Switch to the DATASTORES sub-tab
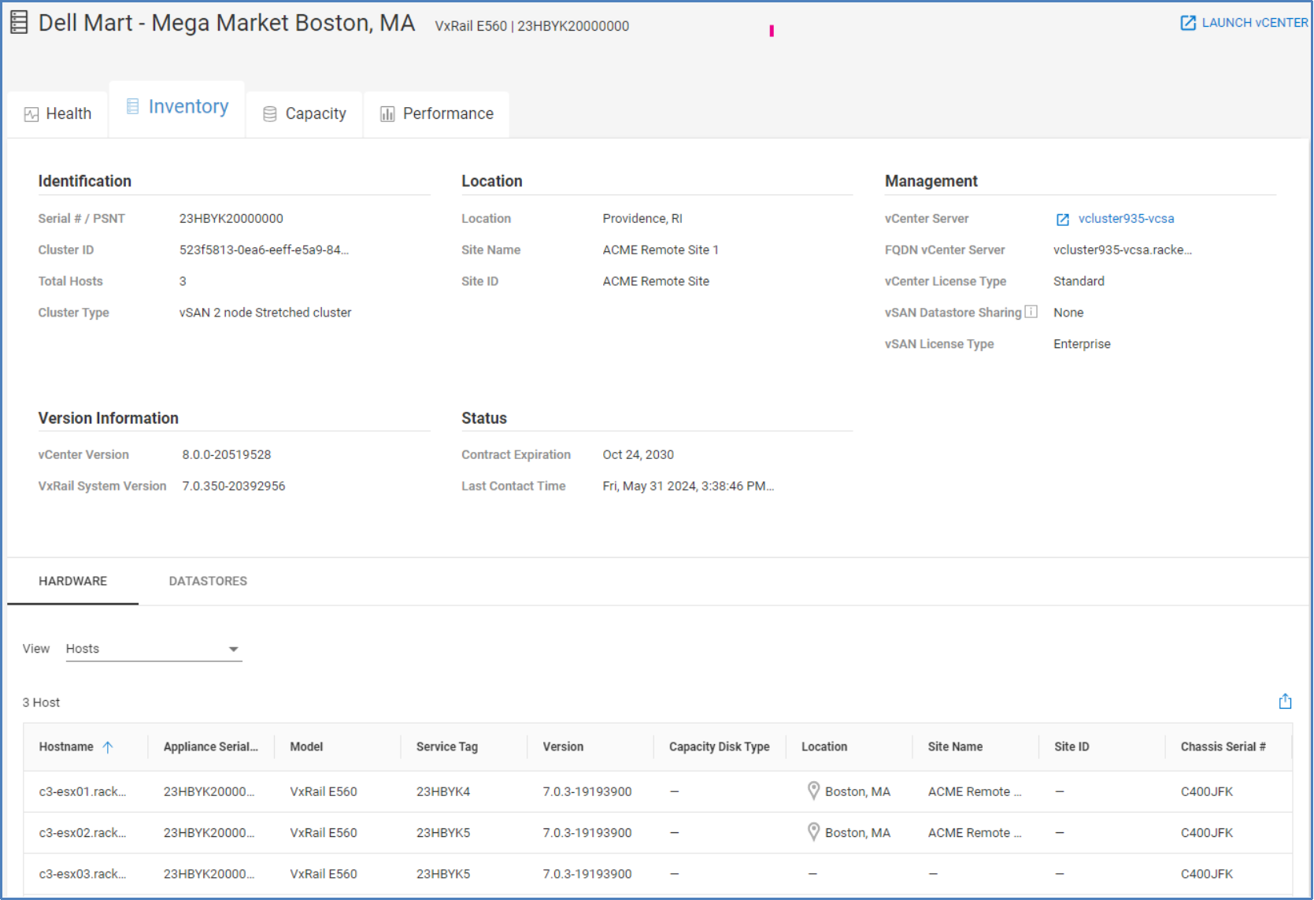Image resolution: width=1314 pixels, height=900 pixels. click(208, 581)
